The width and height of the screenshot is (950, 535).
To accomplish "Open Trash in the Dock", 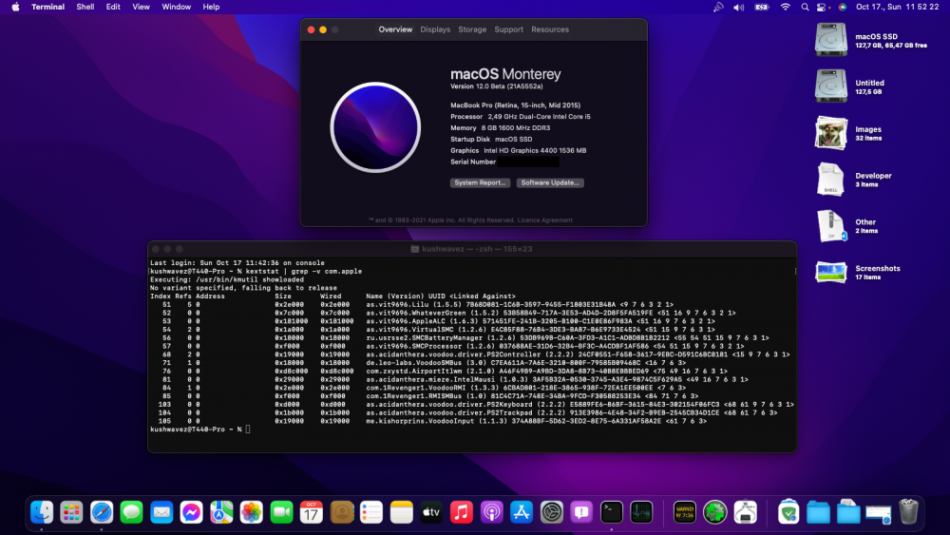I will [x=908, y=512].
